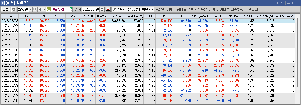Select the 수량(주) radio option
This screenshot has width=301, height=105.
tap(121, 9)
